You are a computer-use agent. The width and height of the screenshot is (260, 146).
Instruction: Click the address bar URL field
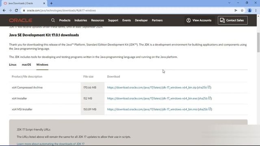tap(128, 11)
